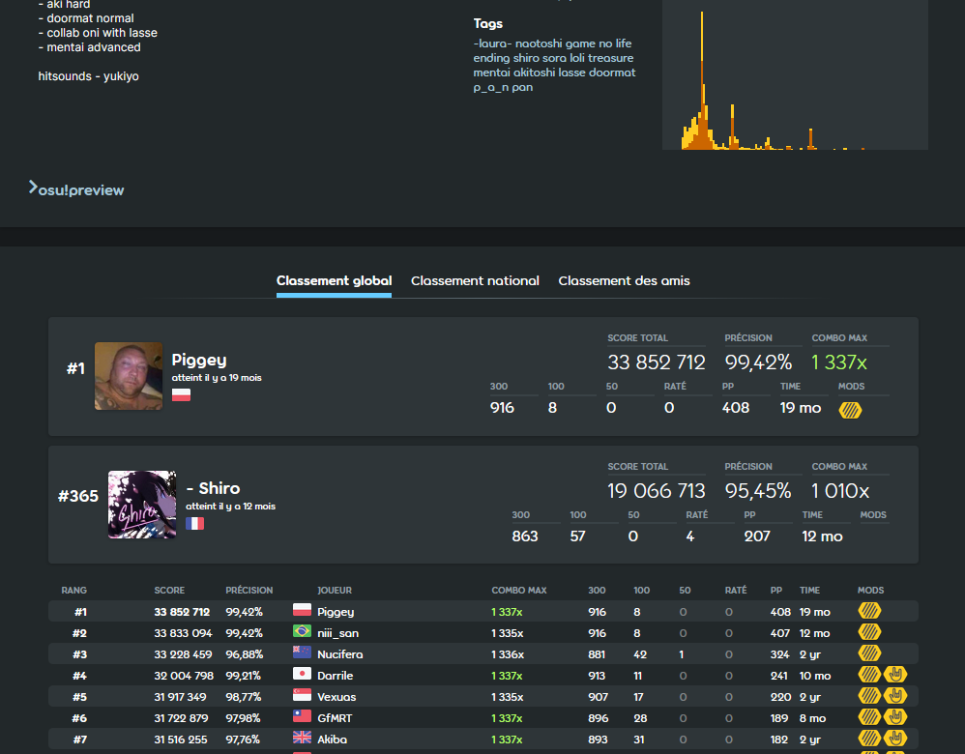
Task: Click score 33 228 459 in table
Action: 183,654
